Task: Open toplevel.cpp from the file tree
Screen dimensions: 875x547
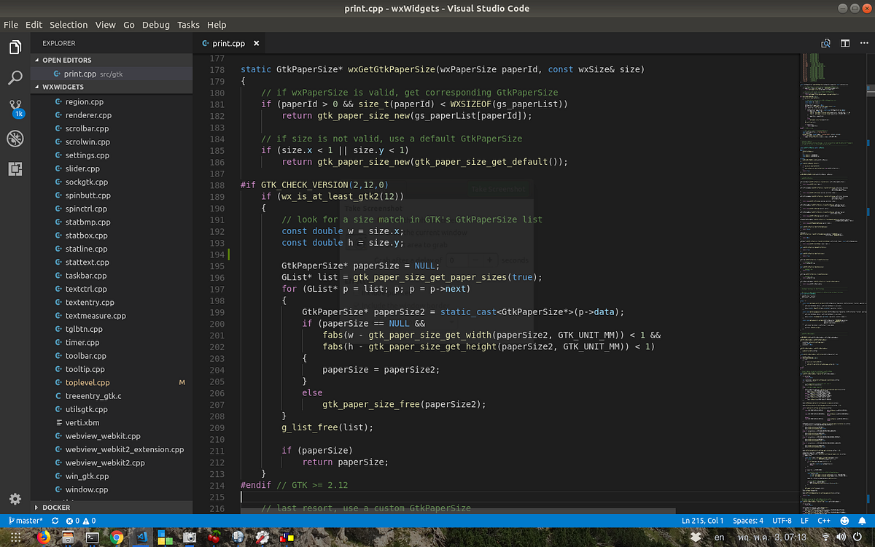Action: point(87,383)
